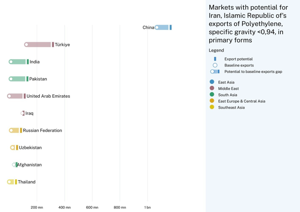Image resolution: width=300 pixels, height=212 pixels.
Task: Select Thailand's baseline exports circle
Action: [x=9, y=182]
